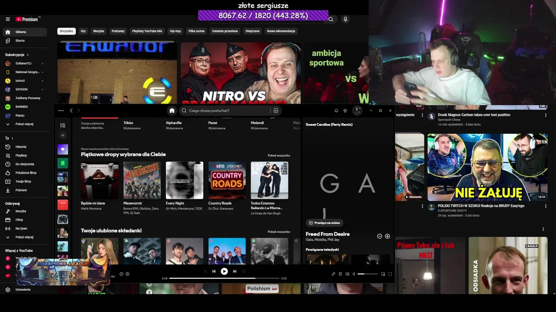The width and height of the screenshot is (556, 312).
Task: Open Spotify notifications bell
Action: click(336, 110)
